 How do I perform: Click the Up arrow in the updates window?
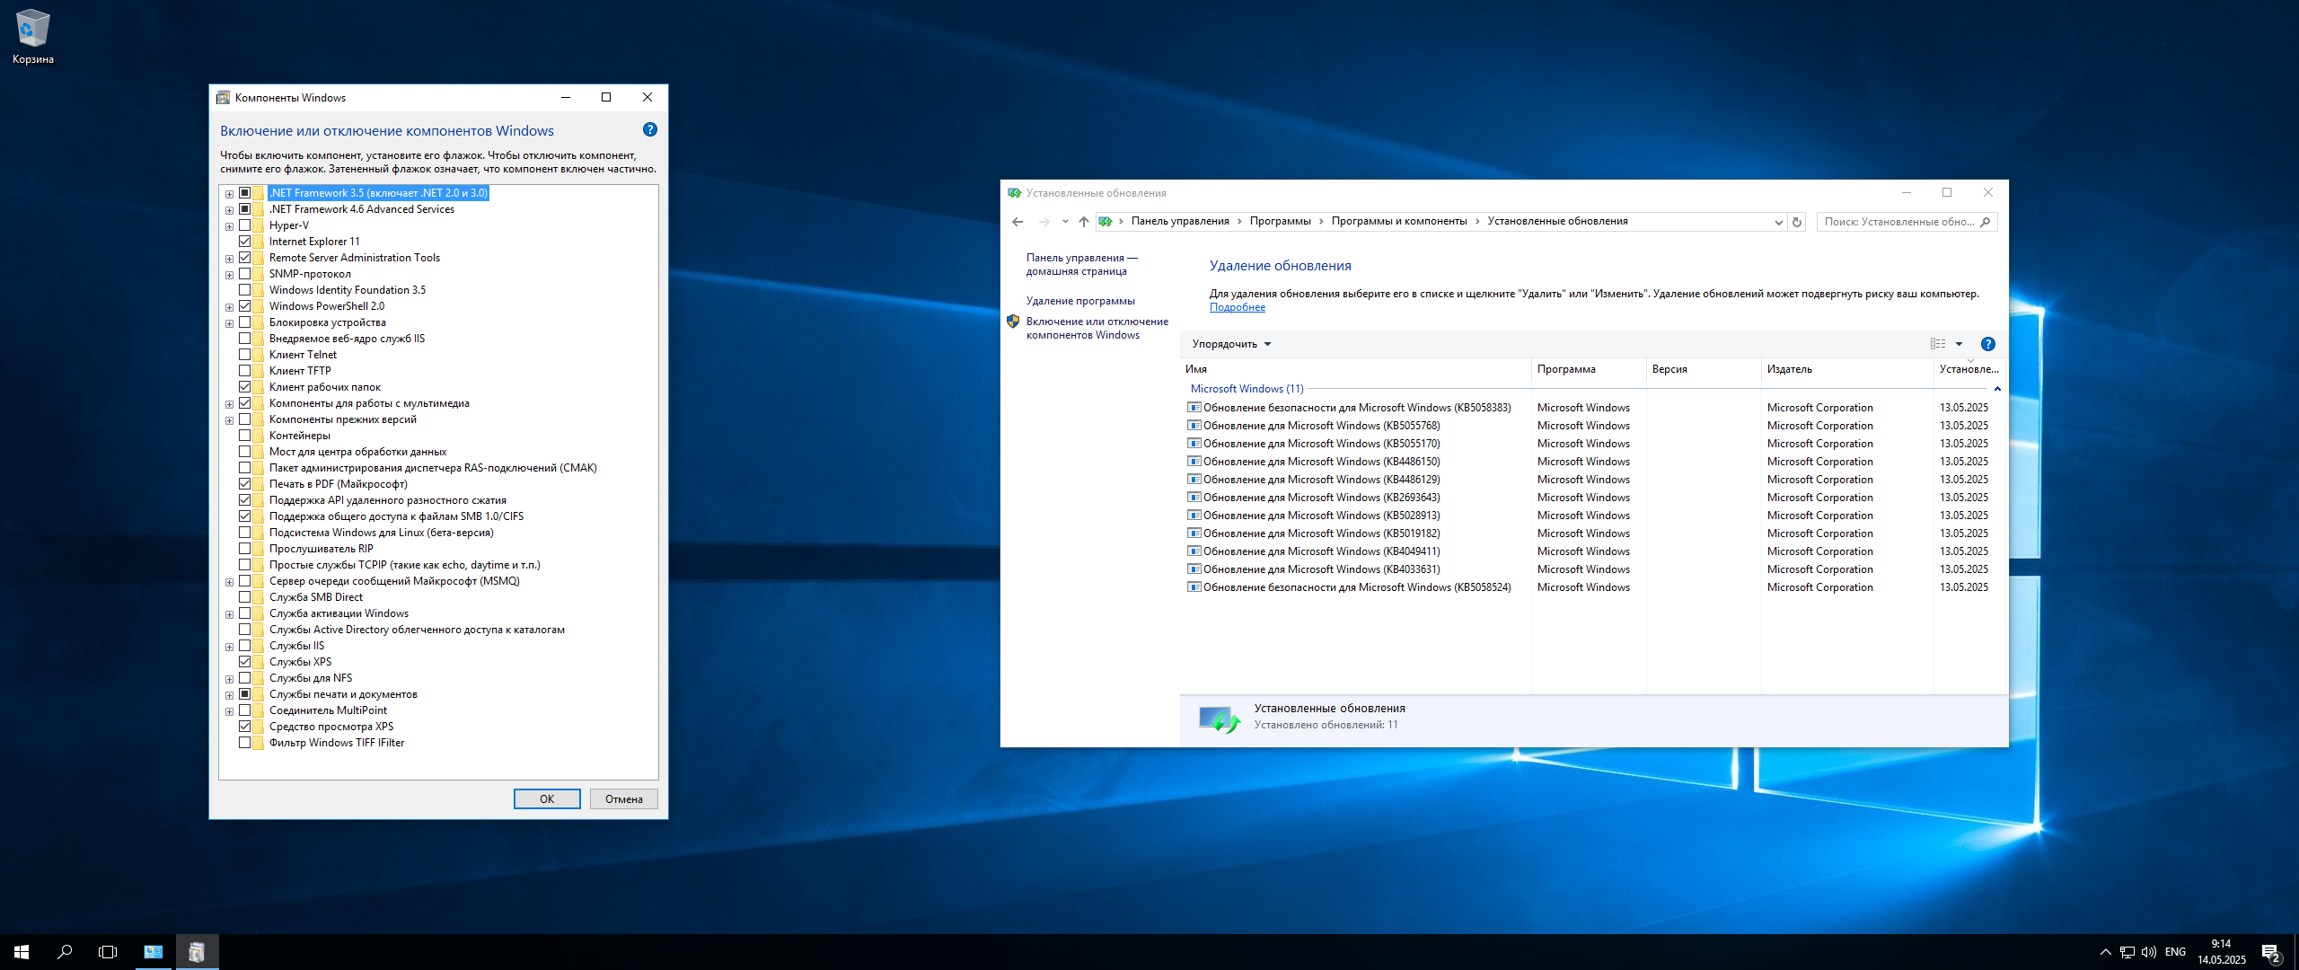(x=1084, y=222)
